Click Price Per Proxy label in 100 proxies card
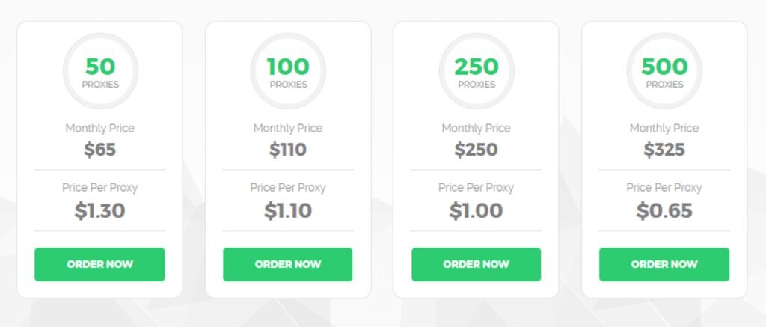 [x=288, y=188]
